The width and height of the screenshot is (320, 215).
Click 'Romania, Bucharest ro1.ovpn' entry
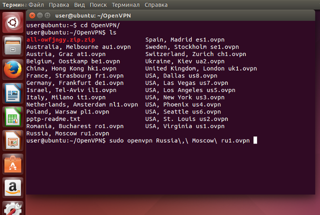[x=75, y=126]
